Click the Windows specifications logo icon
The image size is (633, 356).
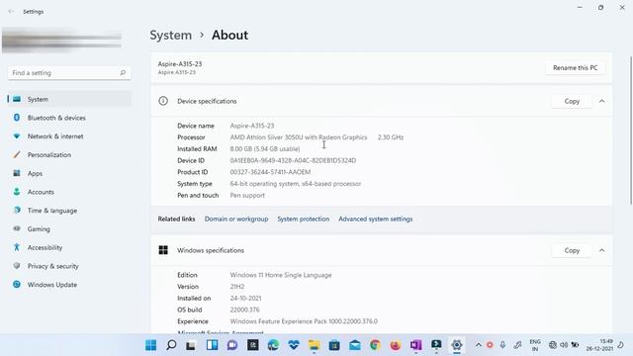(163, 250)
